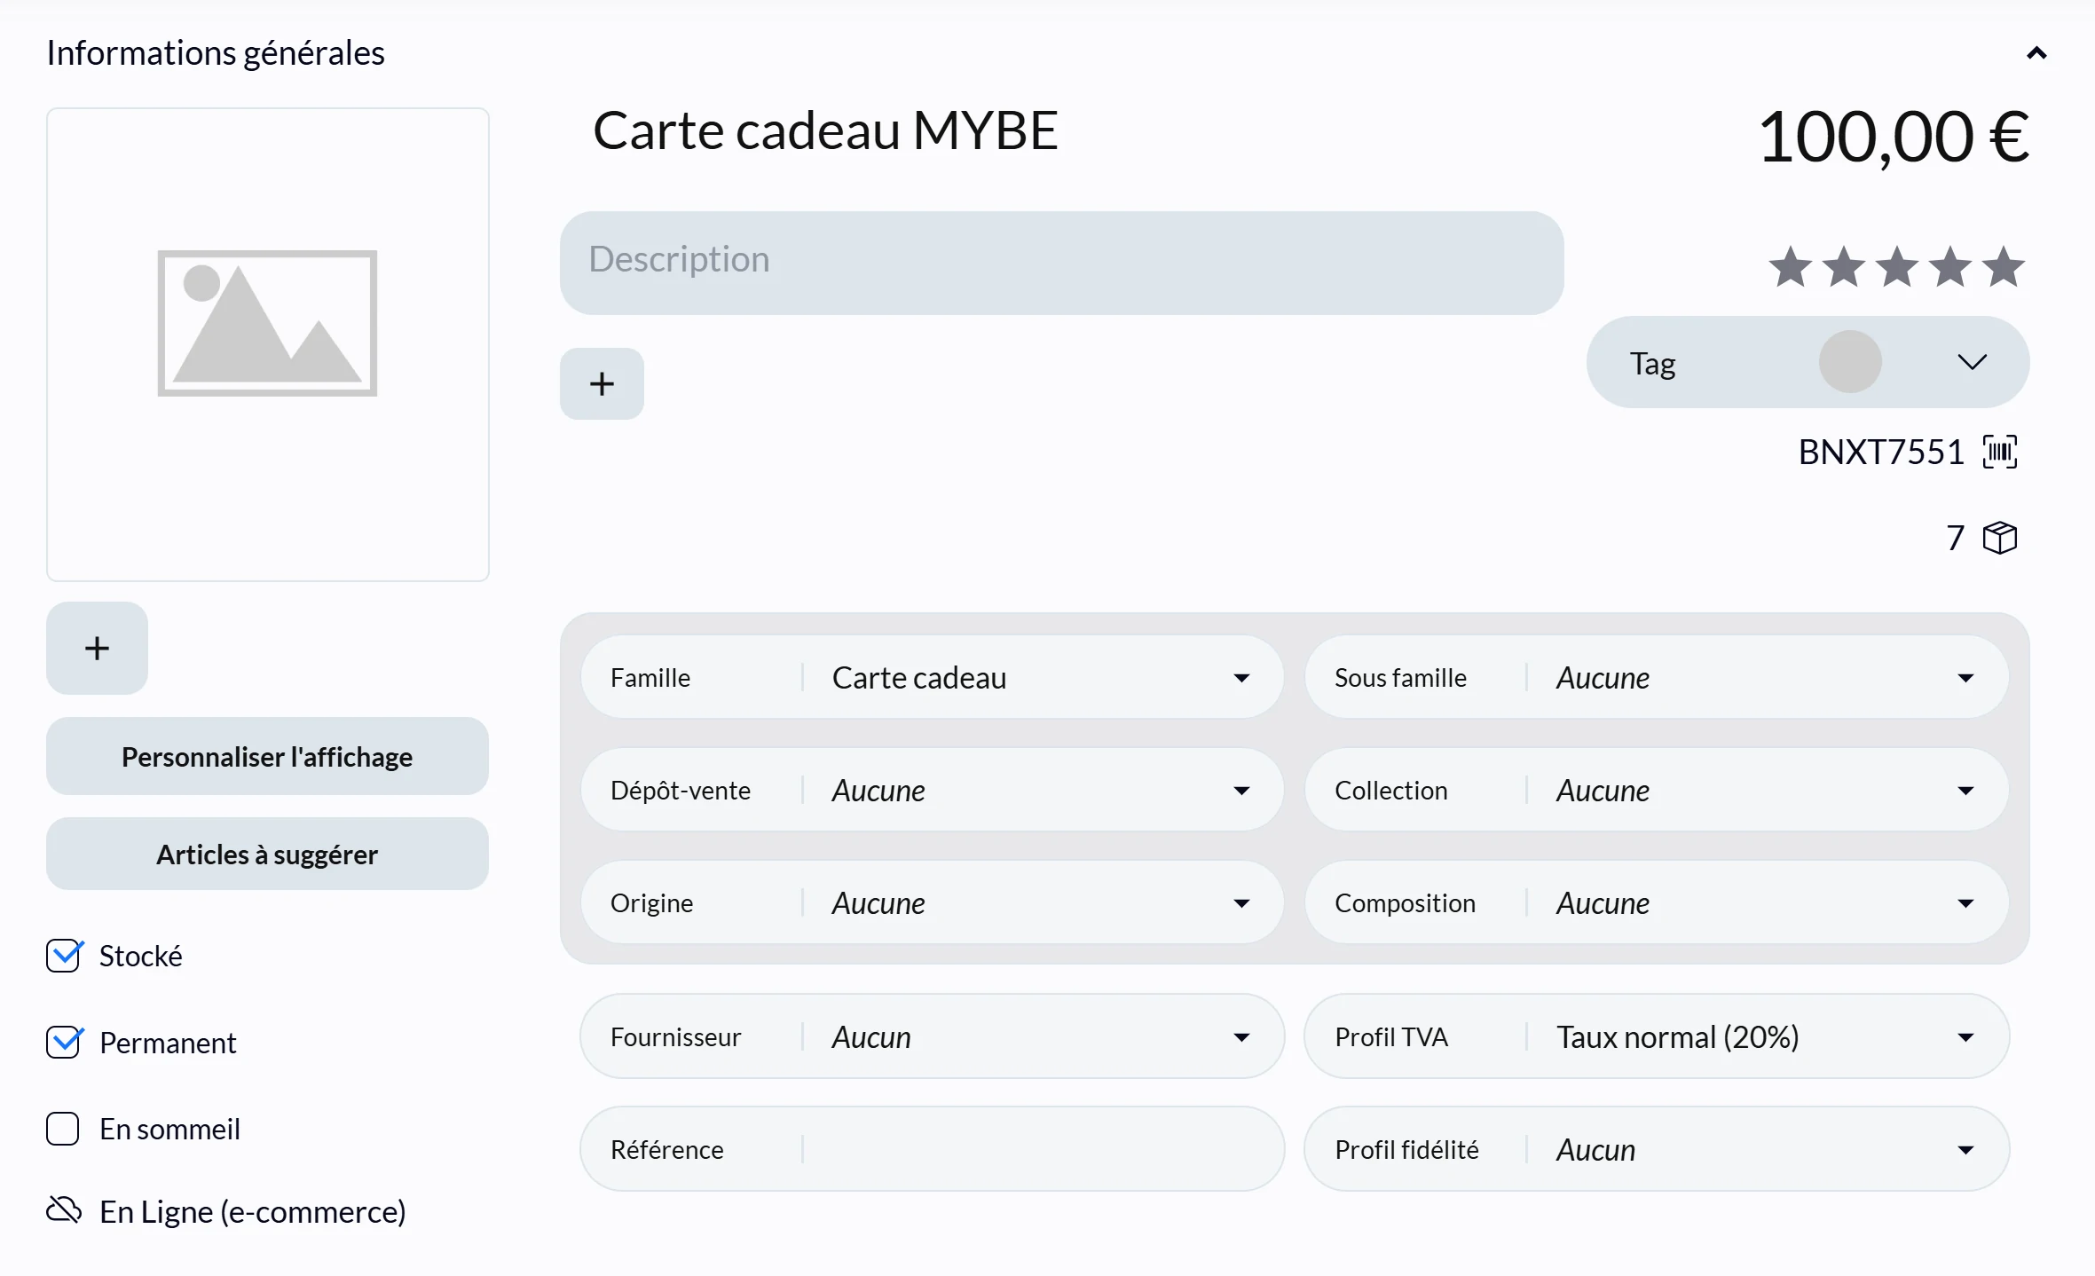The height and width of the screenshot is (1276, 2095).
Task: Uncheck the Stocké checkbox
Action: [x=64, y=956]
